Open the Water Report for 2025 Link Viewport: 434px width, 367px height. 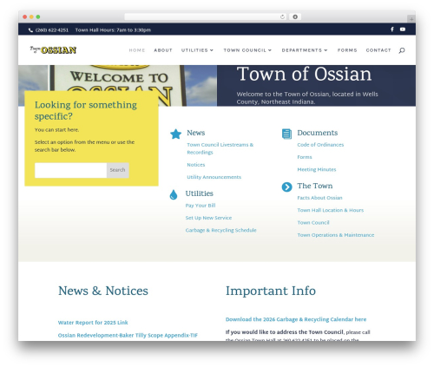(93, 323)
